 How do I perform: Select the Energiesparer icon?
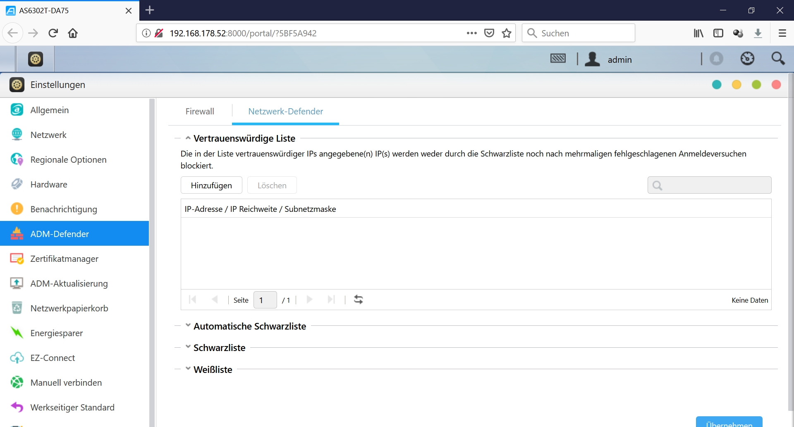[x=17, y=333]
